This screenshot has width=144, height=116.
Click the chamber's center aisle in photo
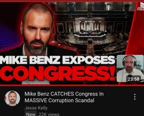[90, 50]
